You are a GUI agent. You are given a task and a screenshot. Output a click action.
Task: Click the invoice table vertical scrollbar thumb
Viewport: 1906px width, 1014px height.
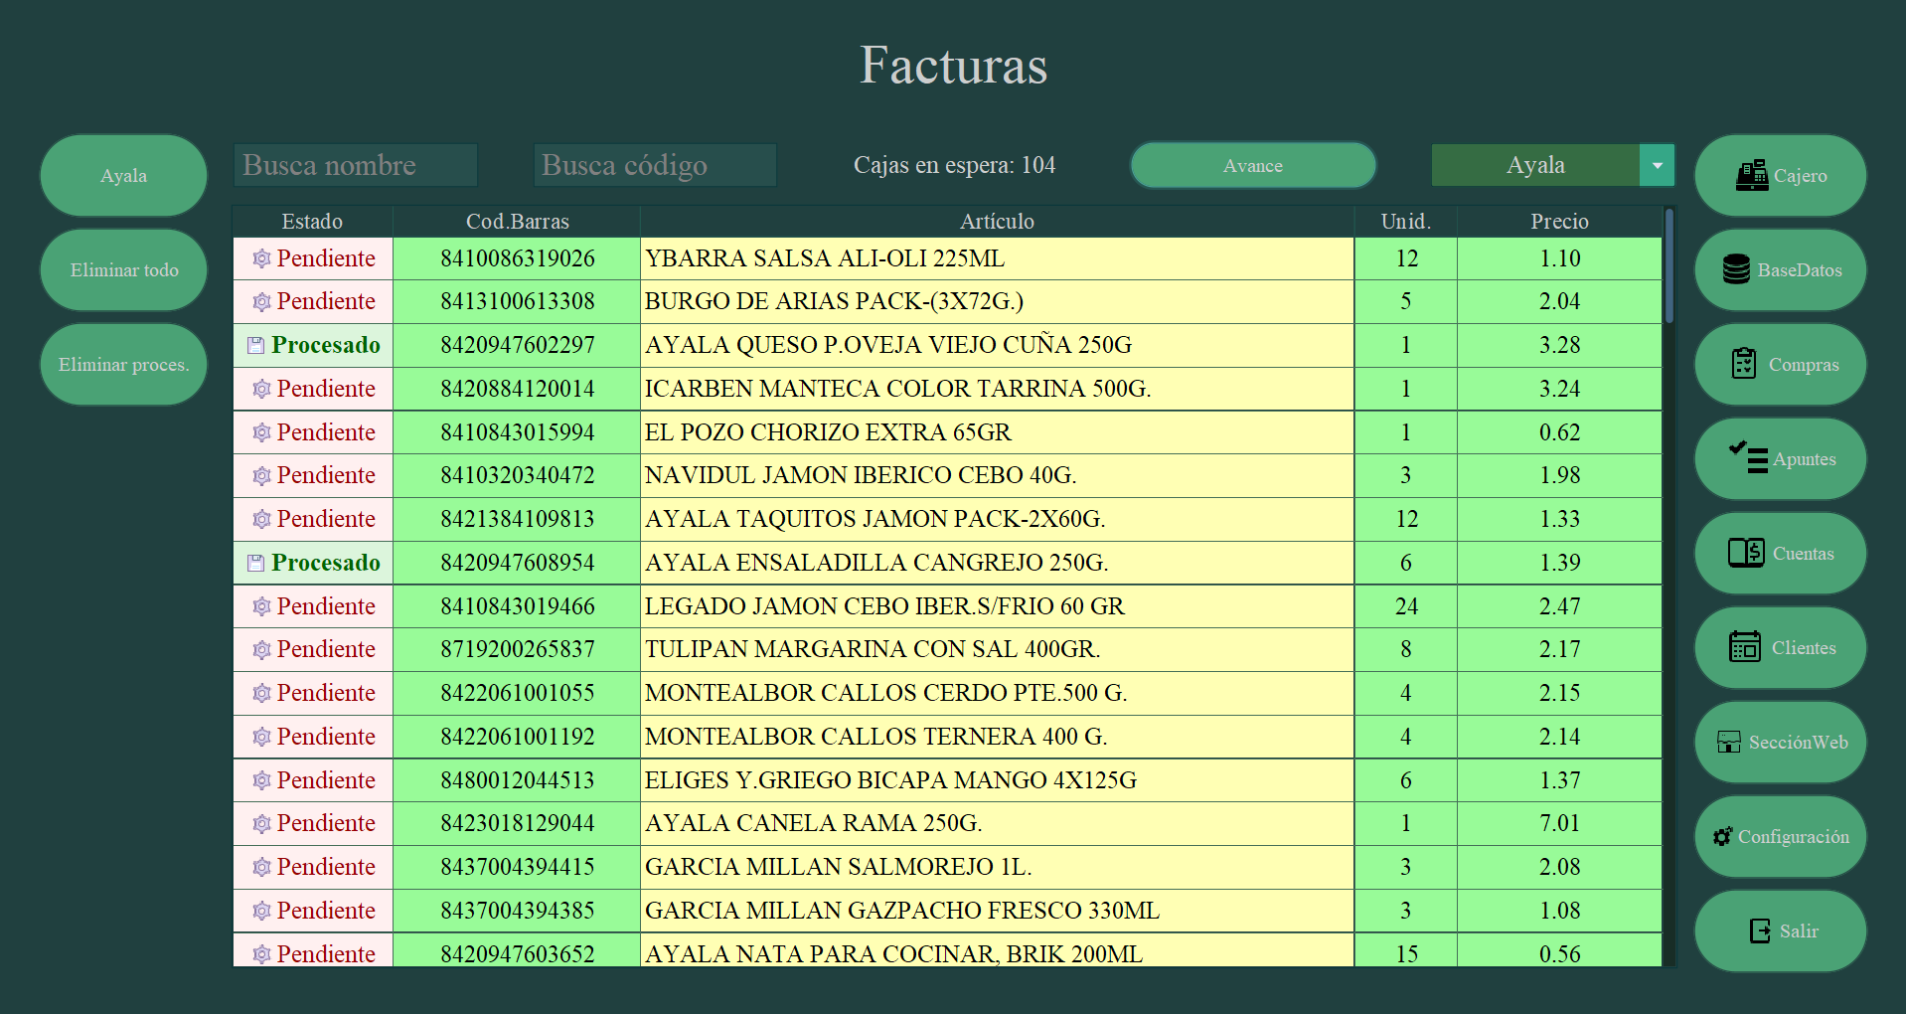point(1669,265)
